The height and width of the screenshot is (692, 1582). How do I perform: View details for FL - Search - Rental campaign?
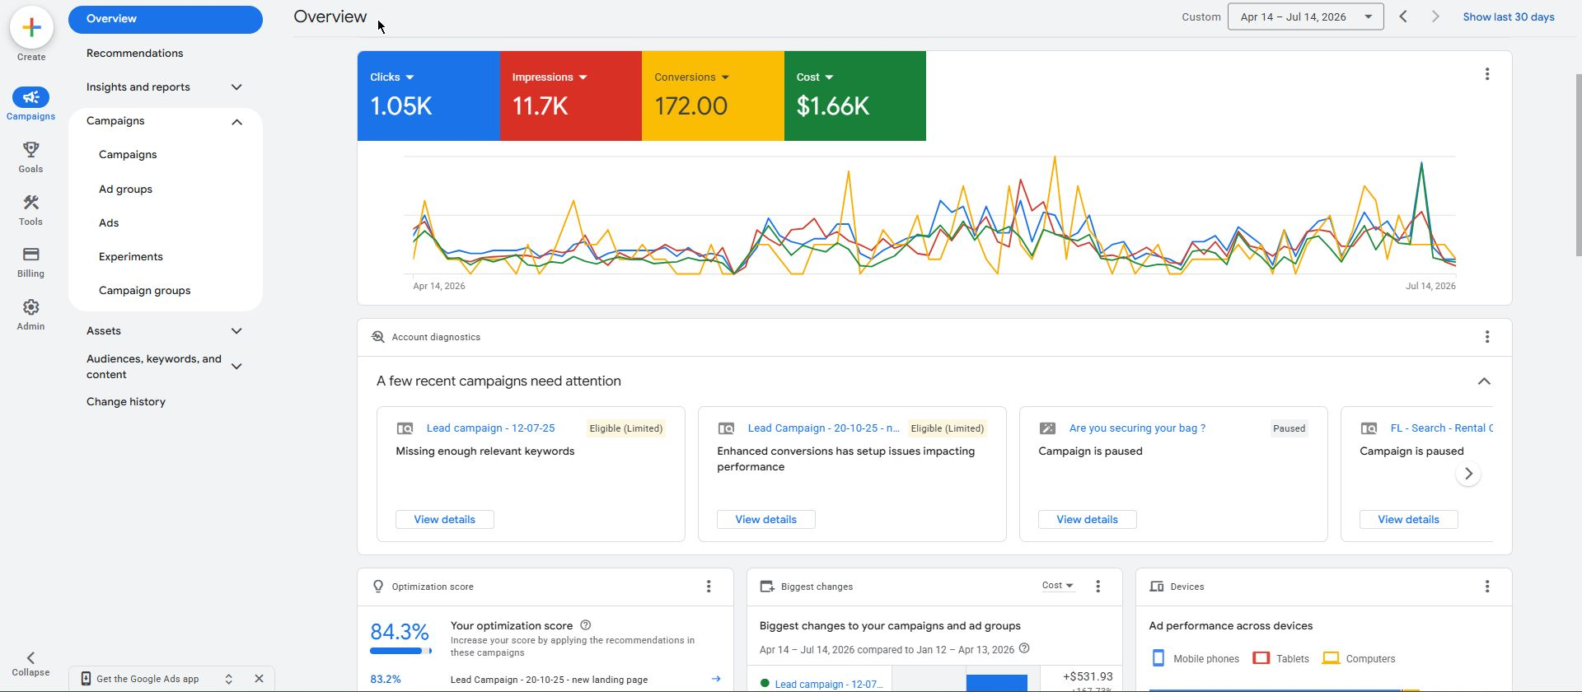1408,520
